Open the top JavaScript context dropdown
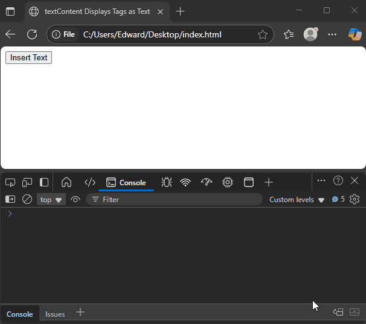The image size is (366, 324). click(x=51, y=200)
